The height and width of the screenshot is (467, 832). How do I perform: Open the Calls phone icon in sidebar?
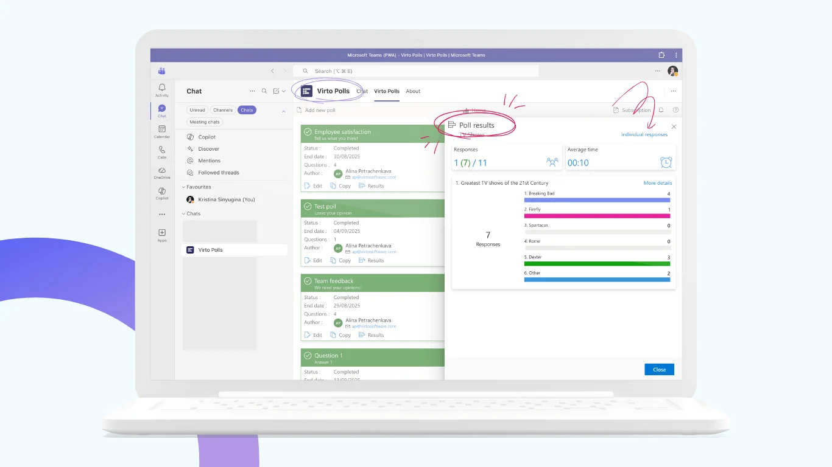click(162, 152)
